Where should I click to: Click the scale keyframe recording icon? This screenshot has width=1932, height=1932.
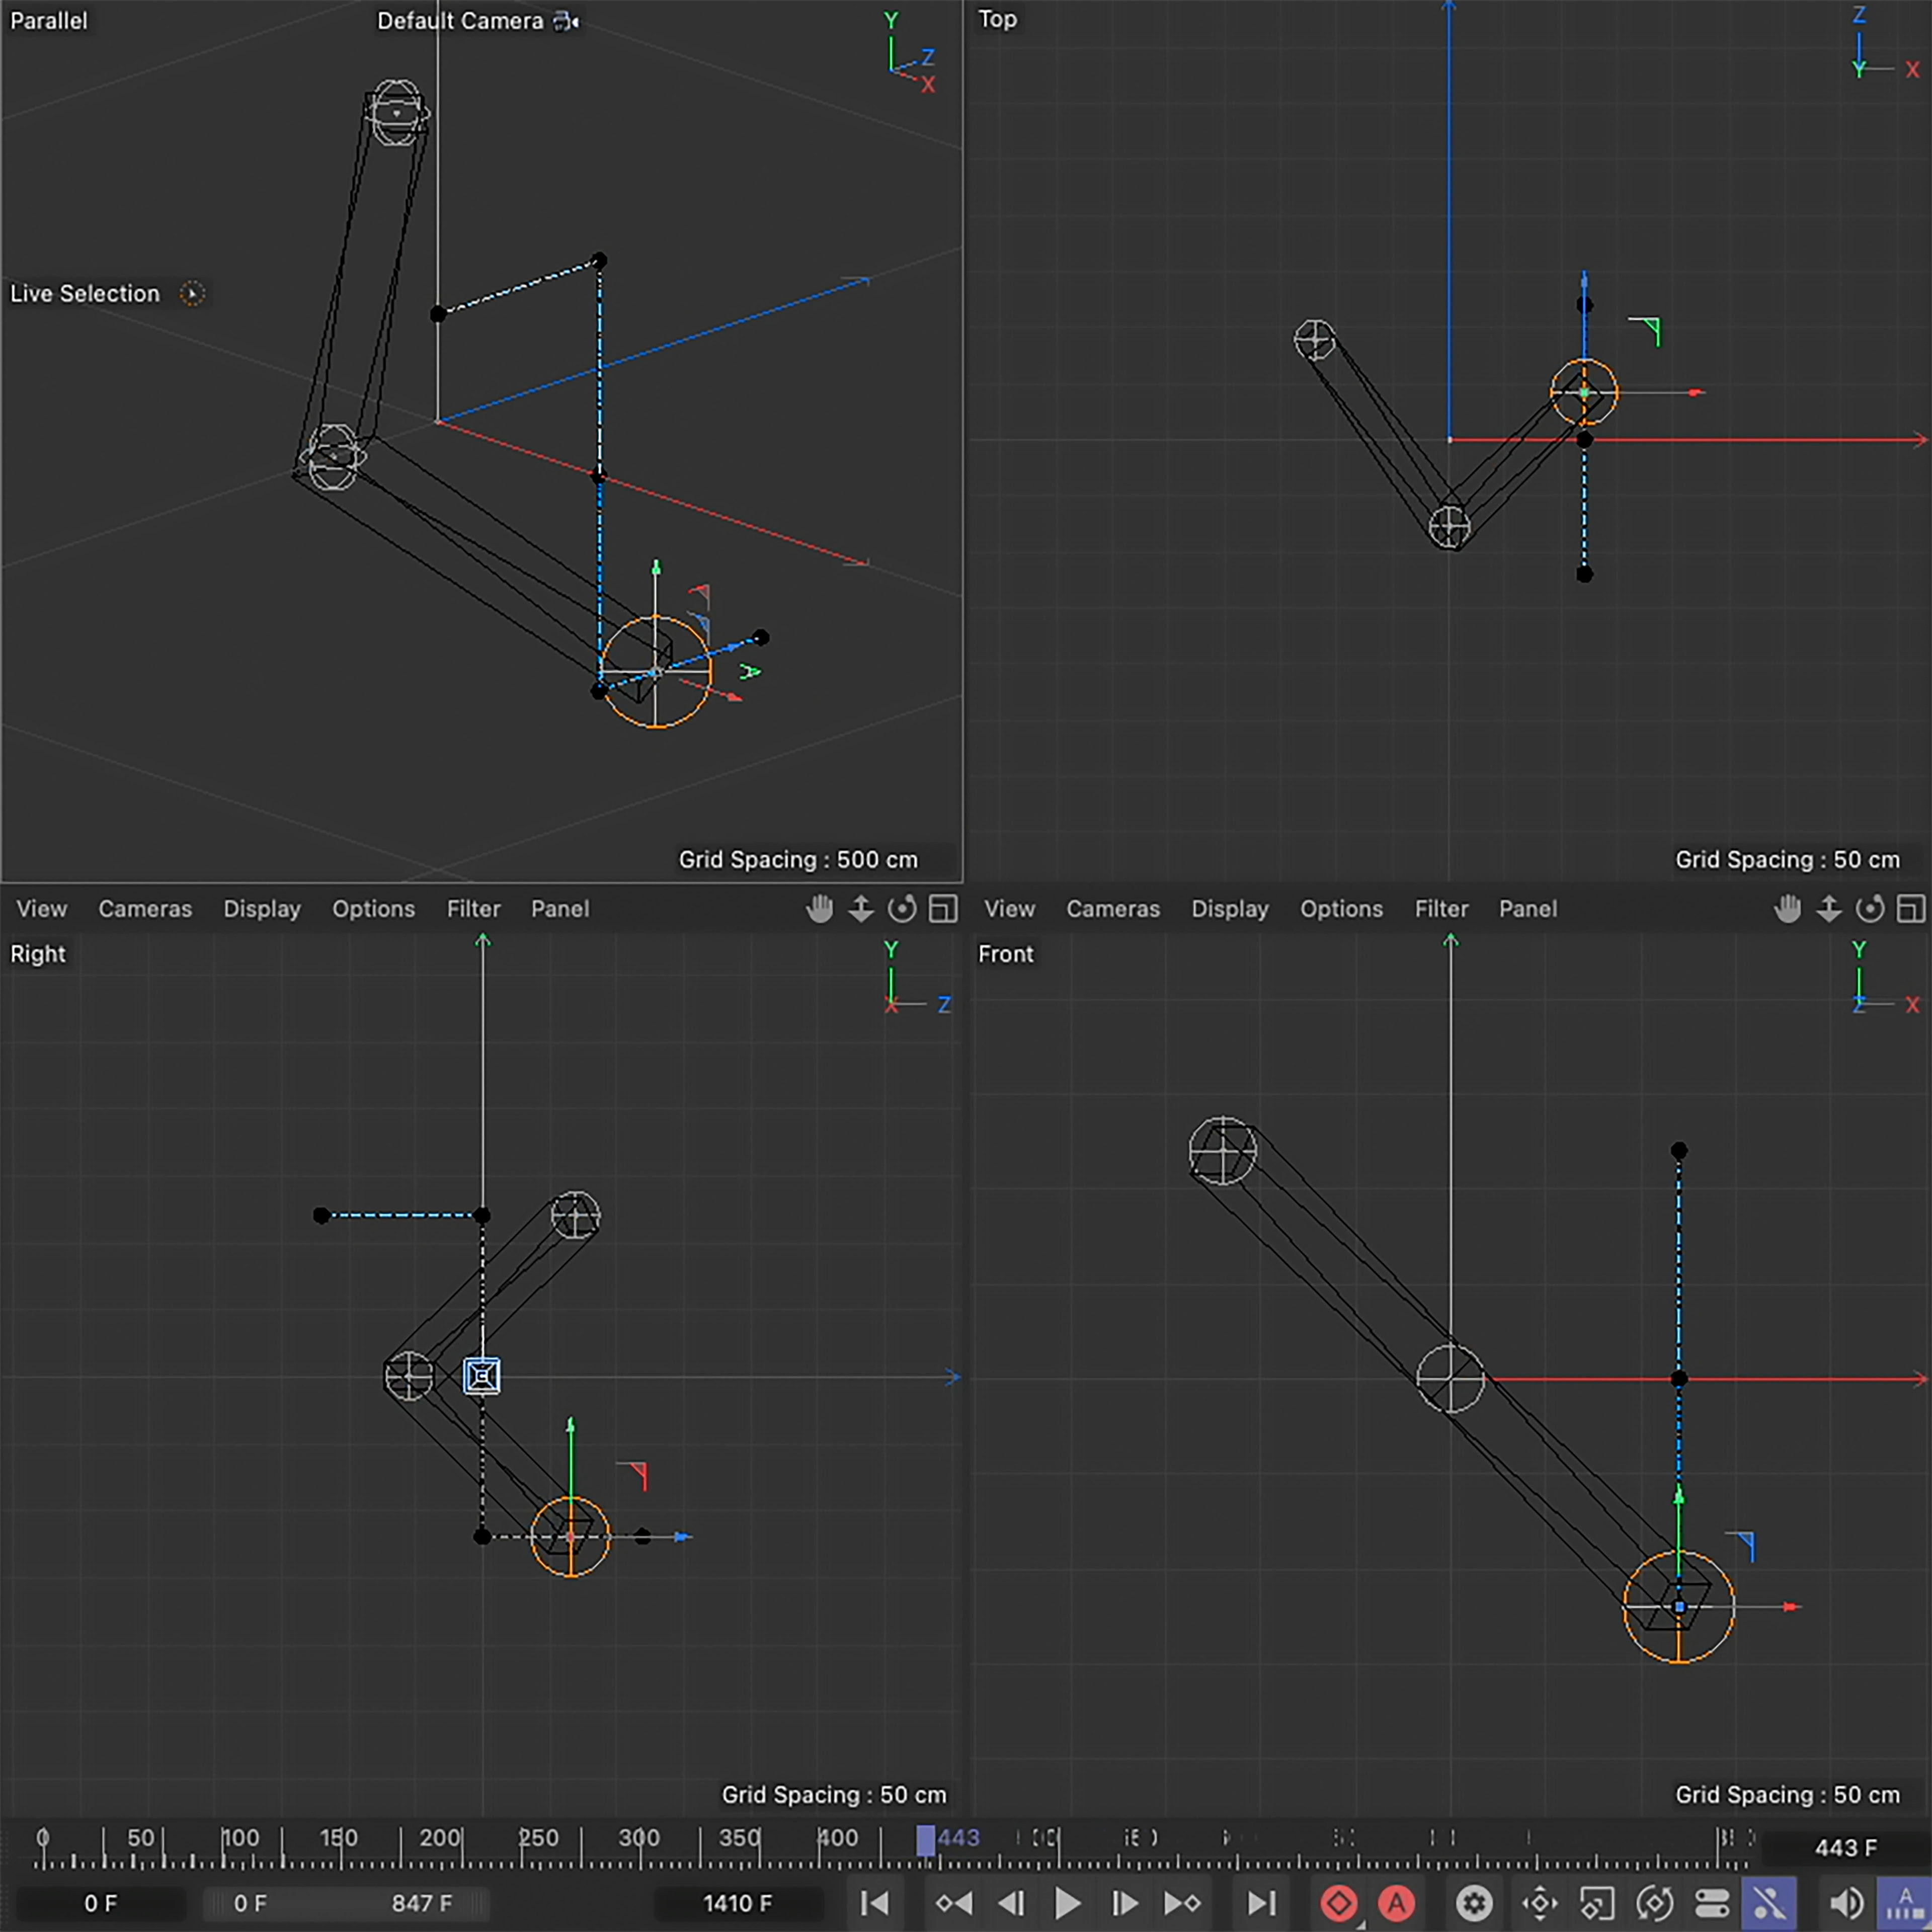click(x=1597, y=1903)
